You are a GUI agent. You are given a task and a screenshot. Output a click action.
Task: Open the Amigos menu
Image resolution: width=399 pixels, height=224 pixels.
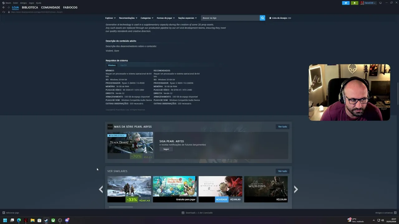(23, 3)
